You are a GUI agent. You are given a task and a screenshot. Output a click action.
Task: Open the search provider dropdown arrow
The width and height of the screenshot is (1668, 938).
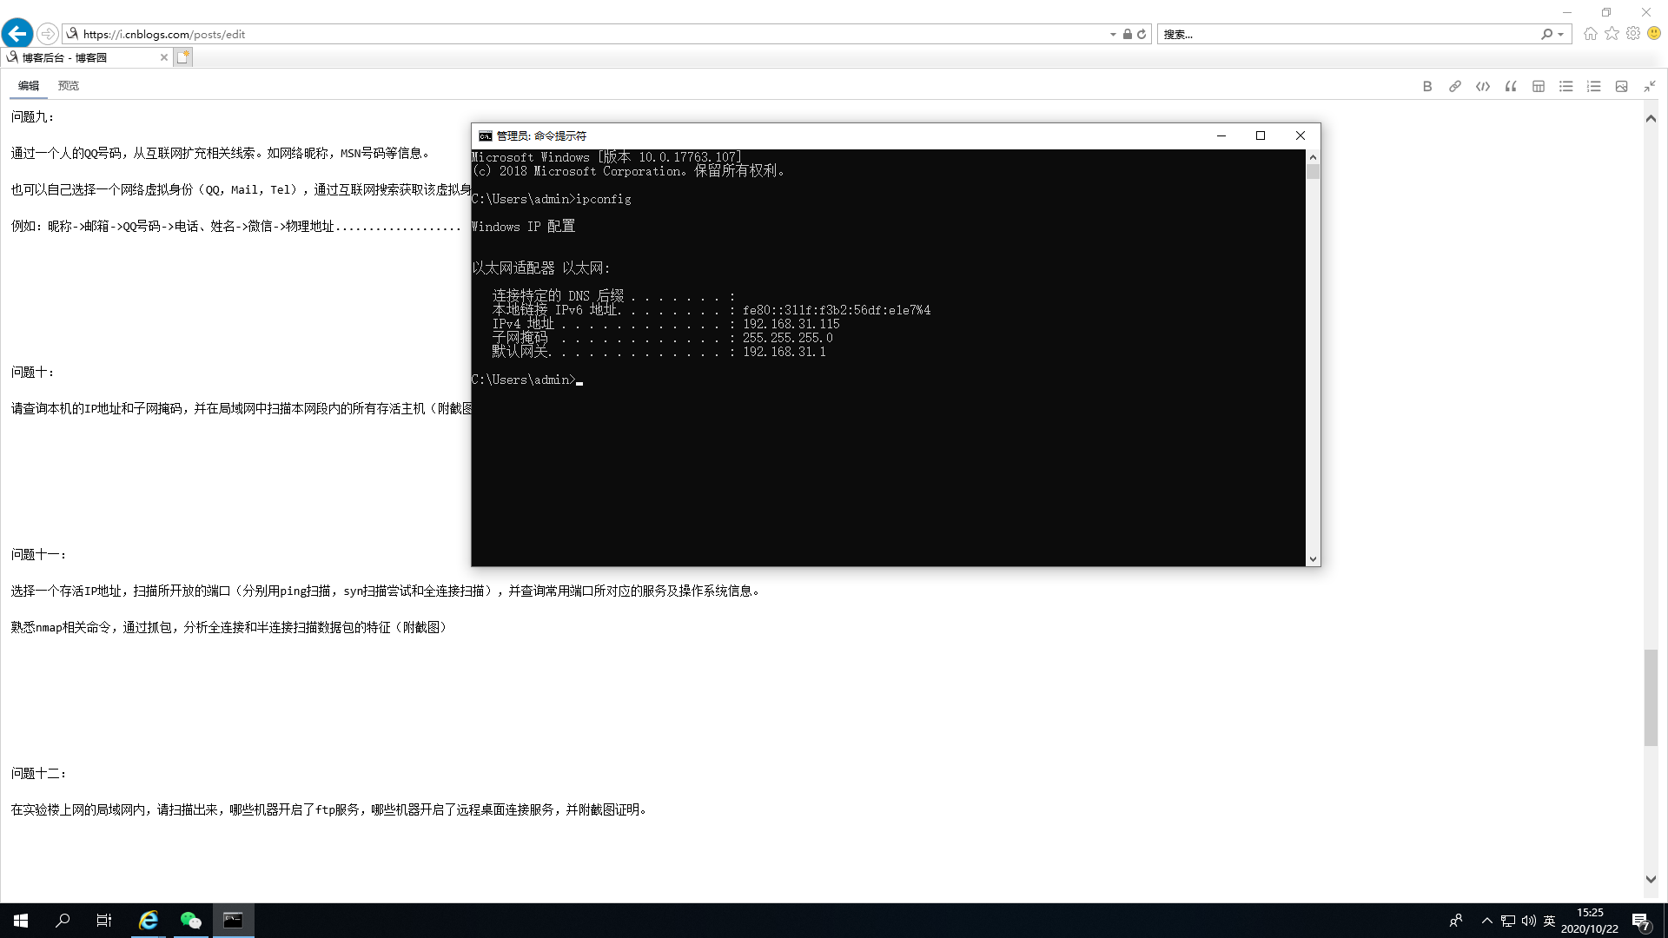pyautogui.click(x=1561, y=35)
